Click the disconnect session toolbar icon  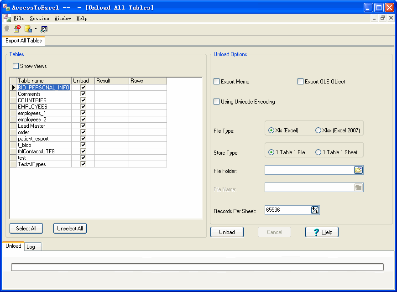[x=17, y=29]
